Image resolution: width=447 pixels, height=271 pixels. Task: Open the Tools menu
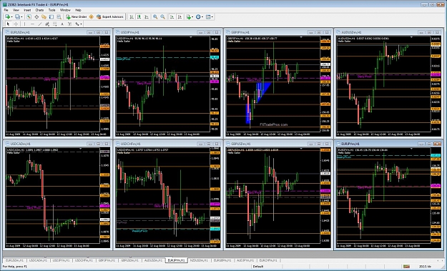(52, 10)
